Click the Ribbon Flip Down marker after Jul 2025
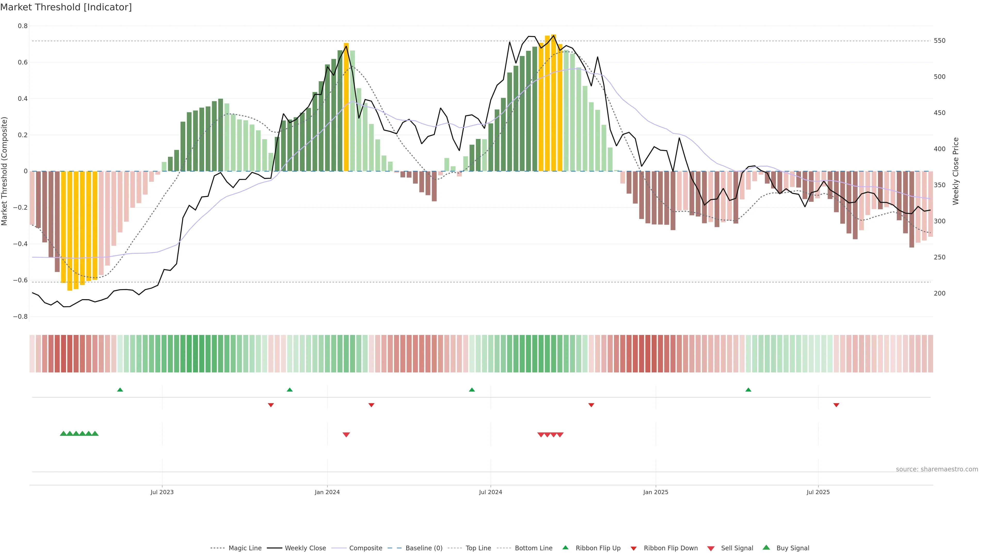Image resolution: width=991 pixels, height=557 pixels. click(x=836, y=405)
